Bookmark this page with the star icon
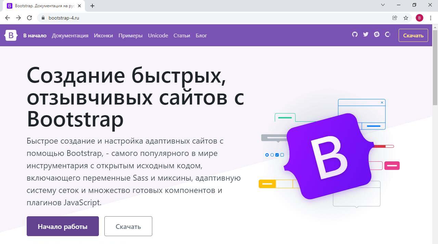 coord(406,18)
